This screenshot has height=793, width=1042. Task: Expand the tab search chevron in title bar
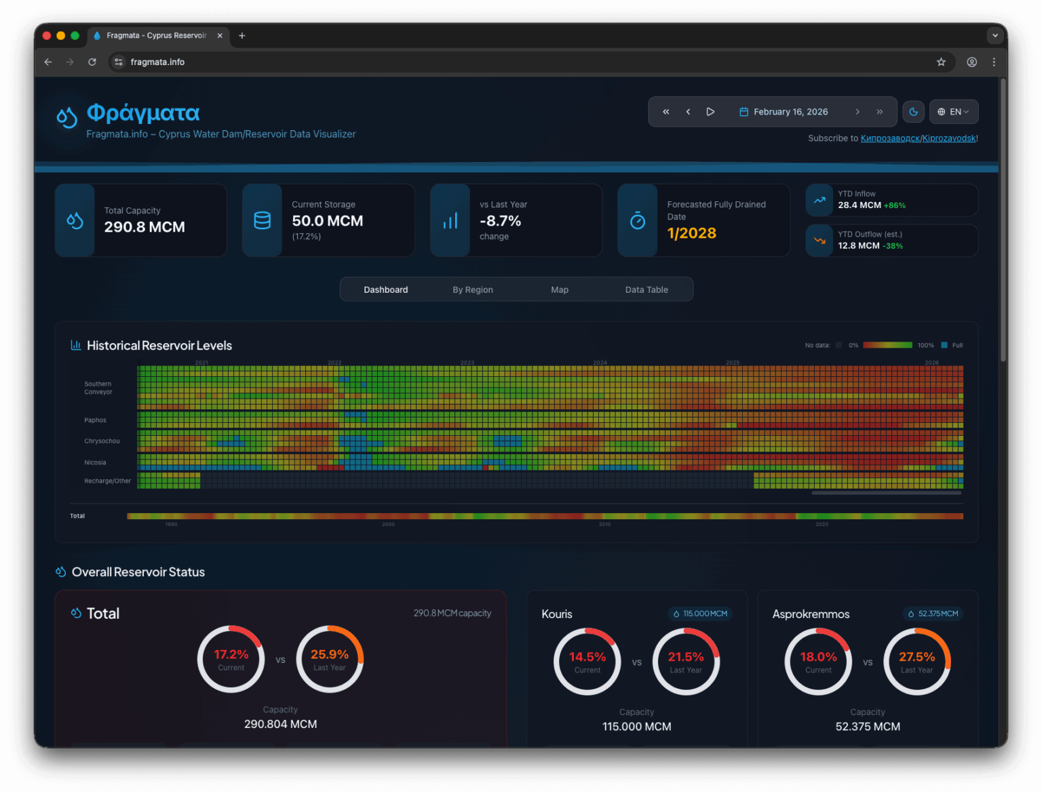click(995, 35)
